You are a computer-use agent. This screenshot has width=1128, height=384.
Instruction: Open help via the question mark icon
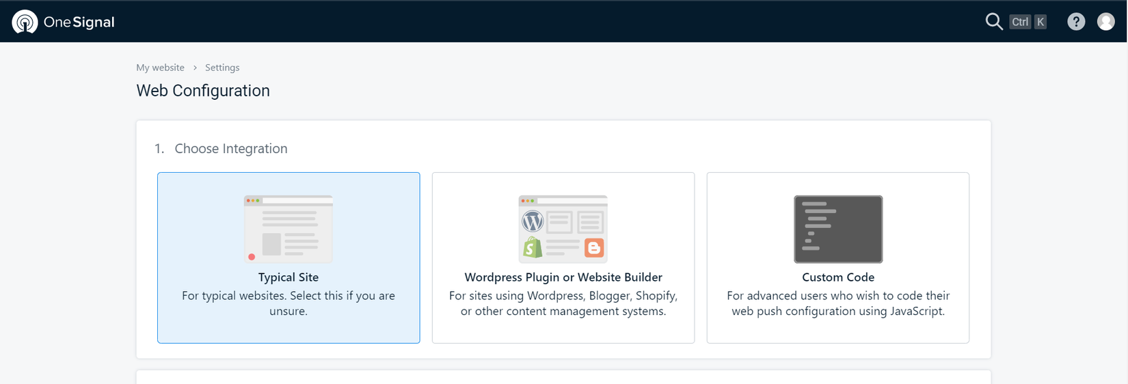coord(1076,22)
